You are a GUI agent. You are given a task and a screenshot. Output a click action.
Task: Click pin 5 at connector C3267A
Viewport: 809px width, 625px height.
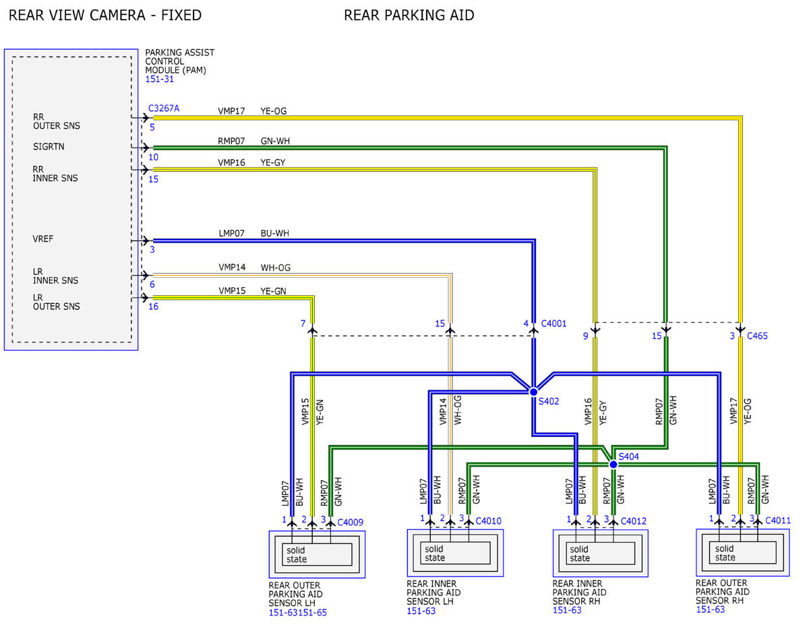152,127
